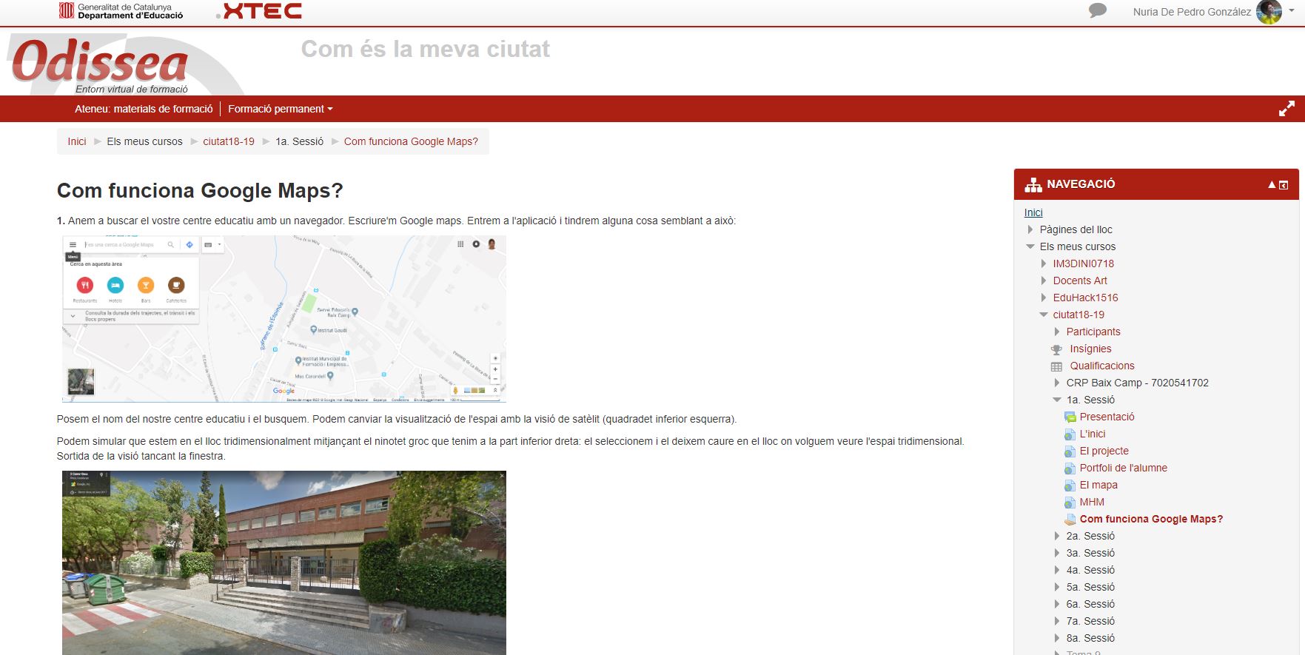Collapse the Navegació block with triangle icon
This screenshot has height=655, width=1305.
pos(1272,185)
